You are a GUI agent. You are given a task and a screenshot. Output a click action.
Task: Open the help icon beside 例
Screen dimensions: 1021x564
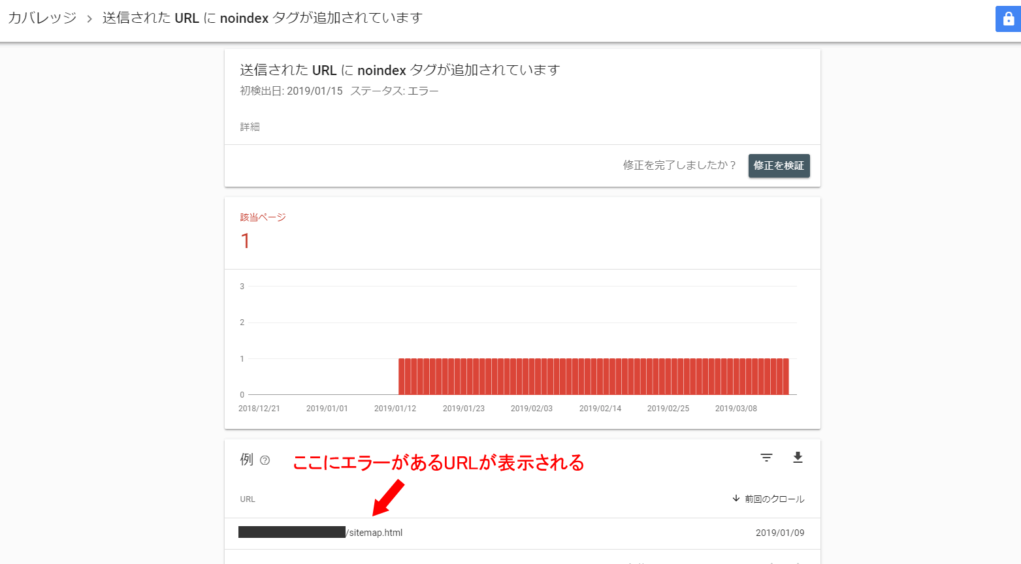(x=265, y=460)
